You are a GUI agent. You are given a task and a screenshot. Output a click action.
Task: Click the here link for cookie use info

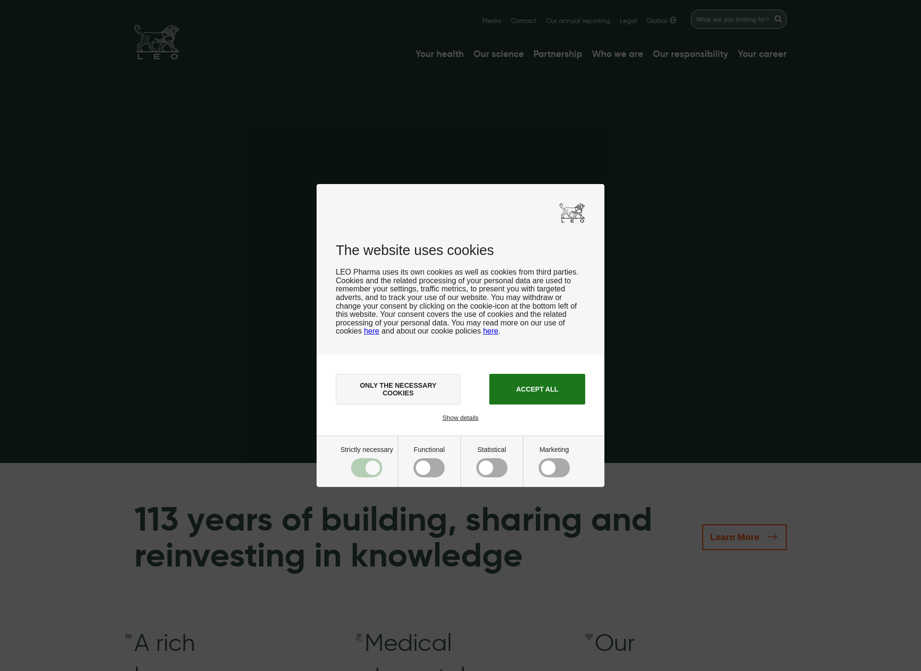[x=371, y=331]
